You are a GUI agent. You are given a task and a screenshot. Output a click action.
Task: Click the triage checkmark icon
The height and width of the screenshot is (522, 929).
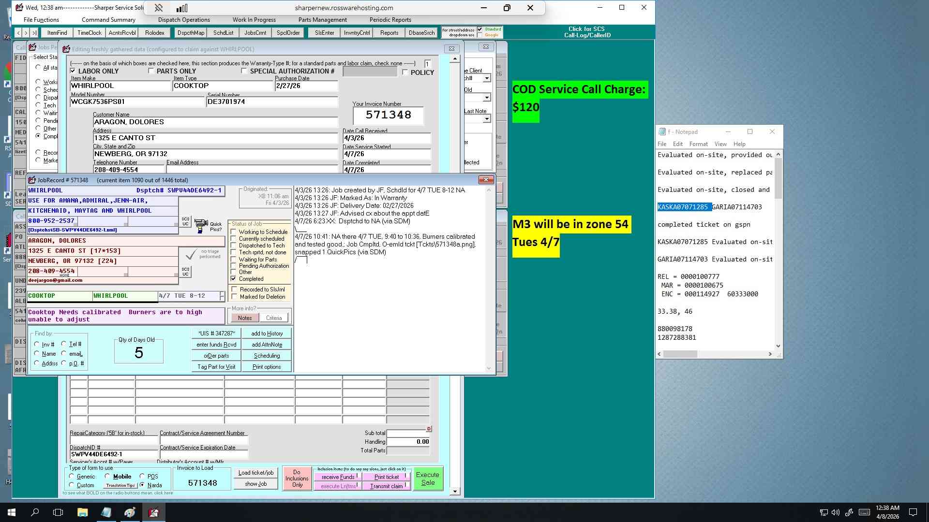point(191,254)
